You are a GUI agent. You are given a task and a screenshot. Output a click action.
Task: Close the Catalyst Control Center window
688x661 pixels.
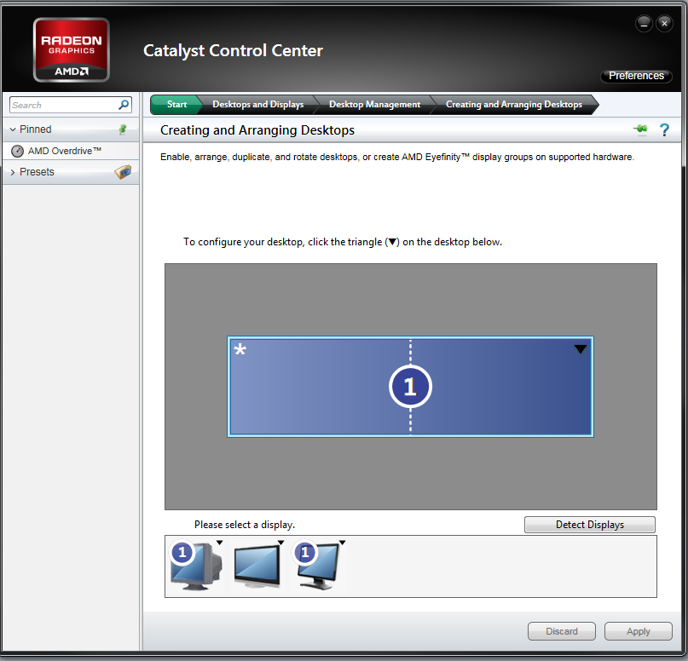(664, 23)
